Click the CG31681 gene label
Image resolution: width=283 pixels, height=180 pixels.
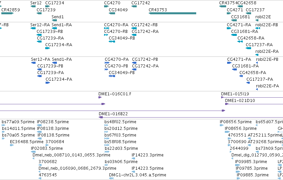point(240,17)
